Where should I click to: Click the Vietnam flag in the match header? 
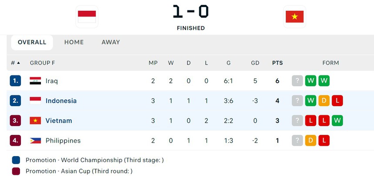tap(294, 17)
